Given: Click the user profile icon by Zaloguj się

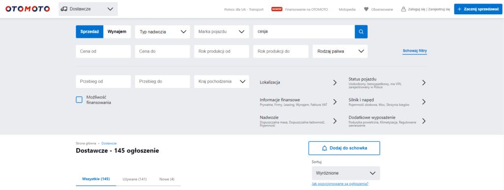Looking at the screenshot, I should 404,9.
